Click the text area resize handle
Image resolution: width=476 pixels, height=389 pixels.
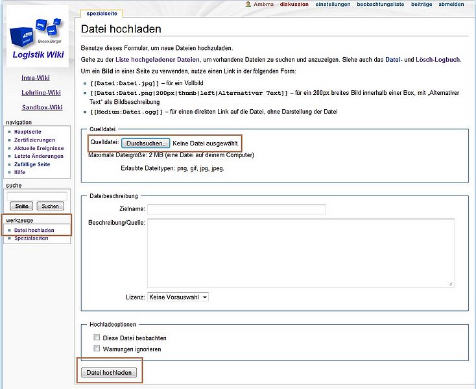[x=451, y=284]
